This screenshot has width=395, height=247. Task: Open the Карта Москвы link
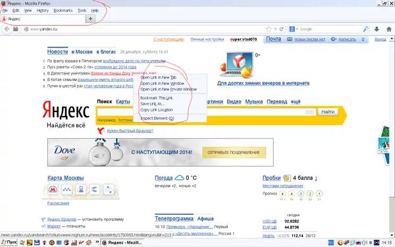pyautogui.click(x=65, y=178)
